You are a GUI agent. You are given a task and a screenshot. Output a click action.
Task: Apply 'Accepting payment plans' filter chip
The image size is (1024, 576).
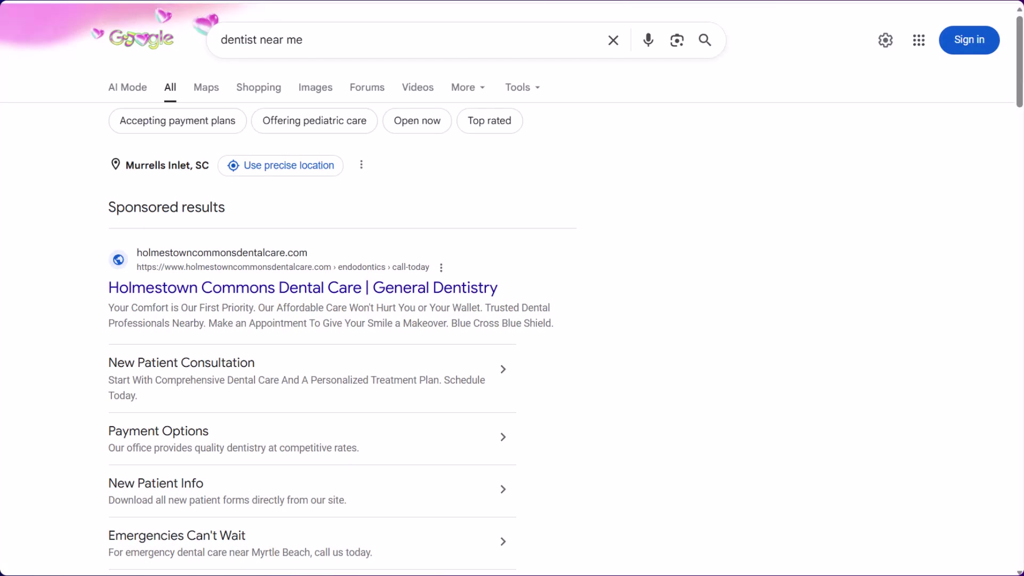click(x=178, y=121)
